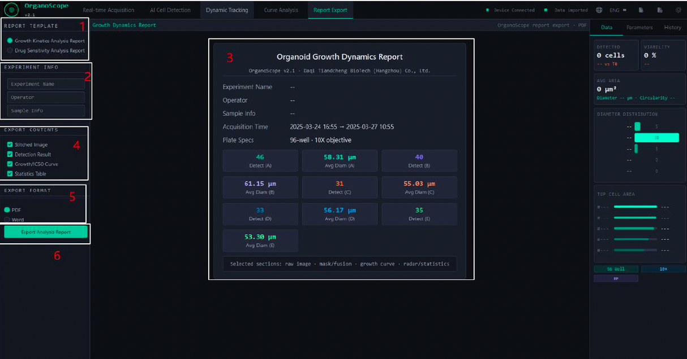The height and width of the screenshot is (359, 687).
Task: Click the Device Connected status indicator
Action: point(510,10)
